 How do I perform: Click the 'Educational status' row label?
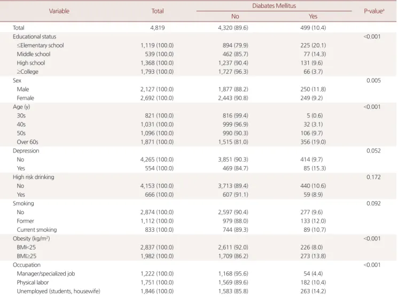tap(34, 36)
